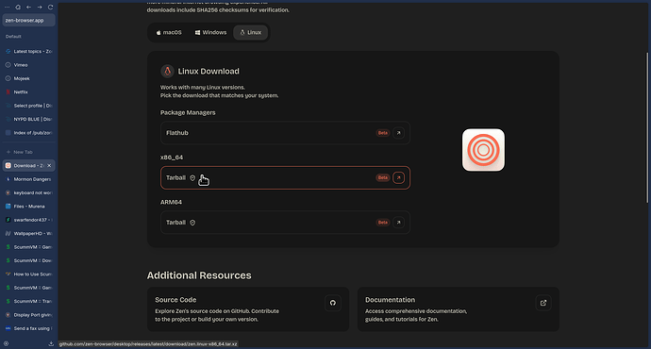Switch to the Display Port giving tab
Screen dimensions: 651x349
pyautogui.click(x=28, y=314)
